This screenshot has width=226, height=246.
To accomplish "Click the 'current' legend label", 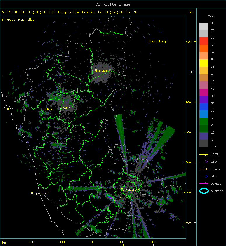I will coord(217,191).
